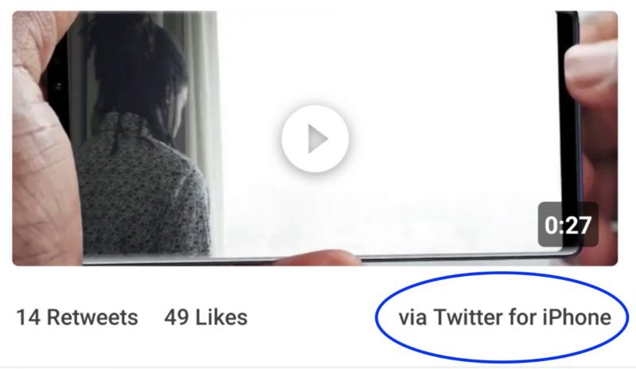
Task: Click the number 49 like count
Action: (176, 317)
